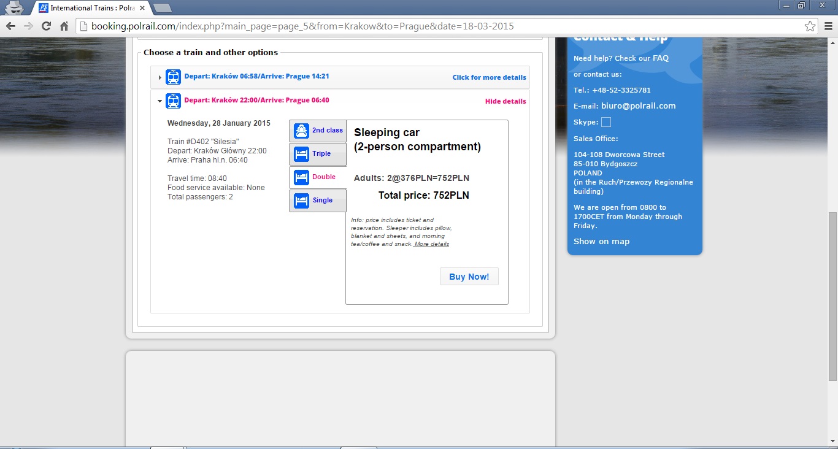Click the Buy Now! button

(469, 277)
